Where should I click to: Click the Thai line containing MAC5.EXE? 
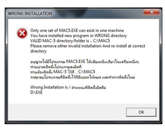[85, 61]
